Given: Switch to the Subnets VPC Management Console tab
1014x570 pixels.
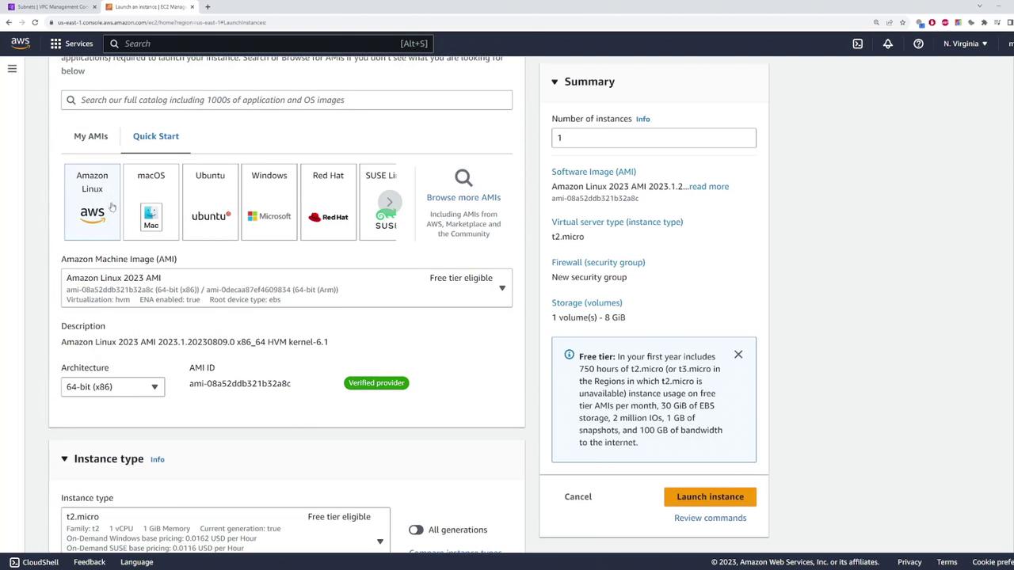Looking at the screenshot, I should [51, 7].
